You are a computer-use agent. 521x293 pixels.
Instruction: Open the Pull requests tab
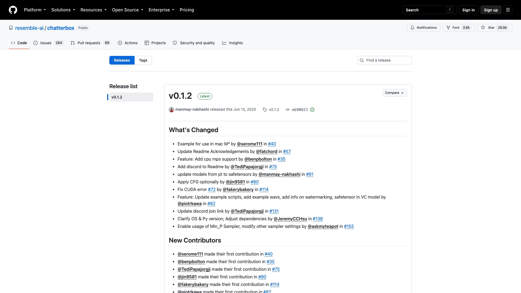tap(91, 43)
